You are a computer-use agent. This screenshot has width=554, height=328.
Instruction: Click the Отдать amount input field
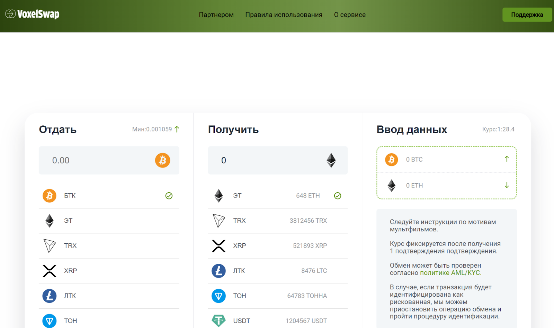point(97,160)
